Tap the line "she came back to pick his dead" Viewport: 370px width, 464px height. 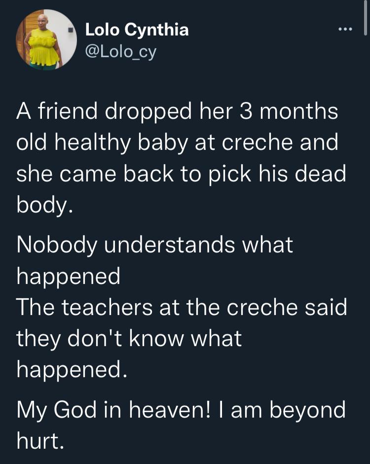coord(181,175)
